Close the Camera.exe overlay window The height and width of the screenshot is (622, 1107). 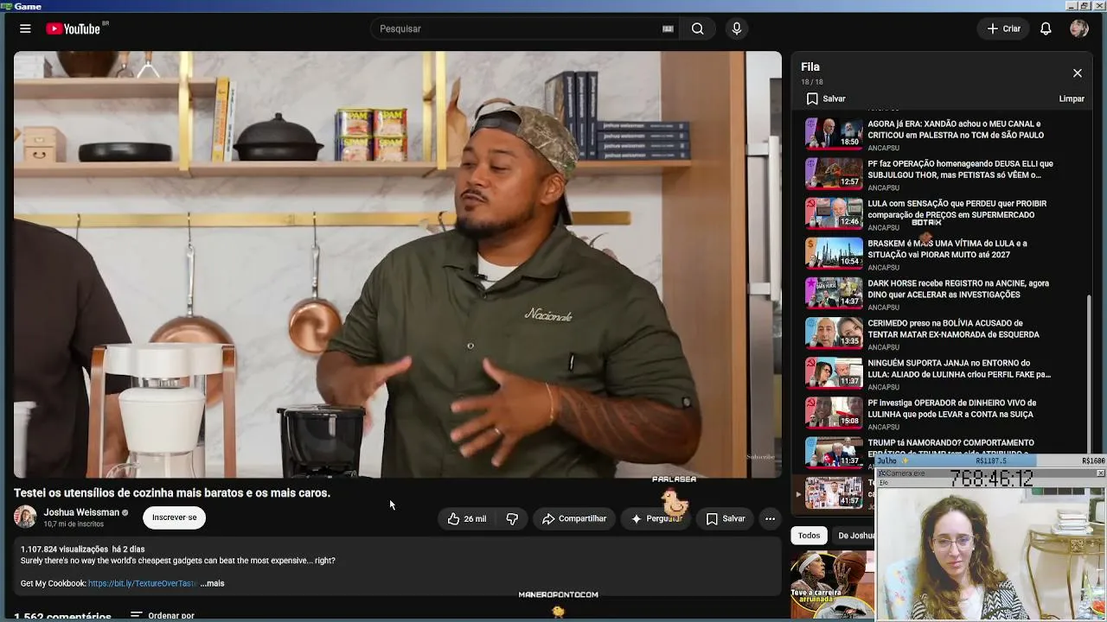click(1100, 473)
